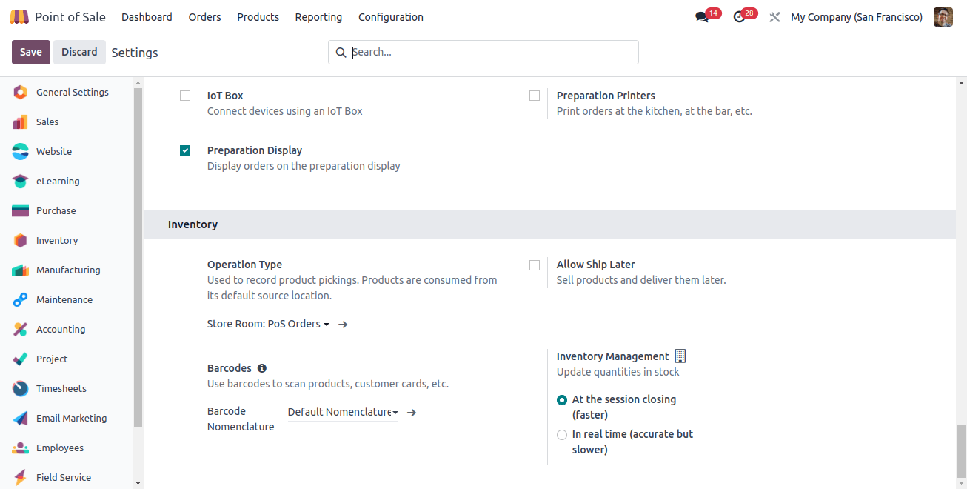Open the user avatar menu
967x489 pixels.
pos(943,17)
